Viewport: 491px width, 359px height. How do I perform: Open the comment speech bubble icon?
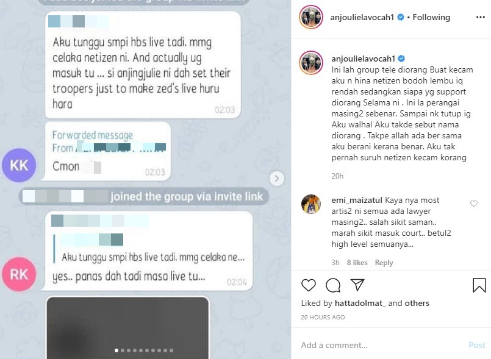pos(333,285)
